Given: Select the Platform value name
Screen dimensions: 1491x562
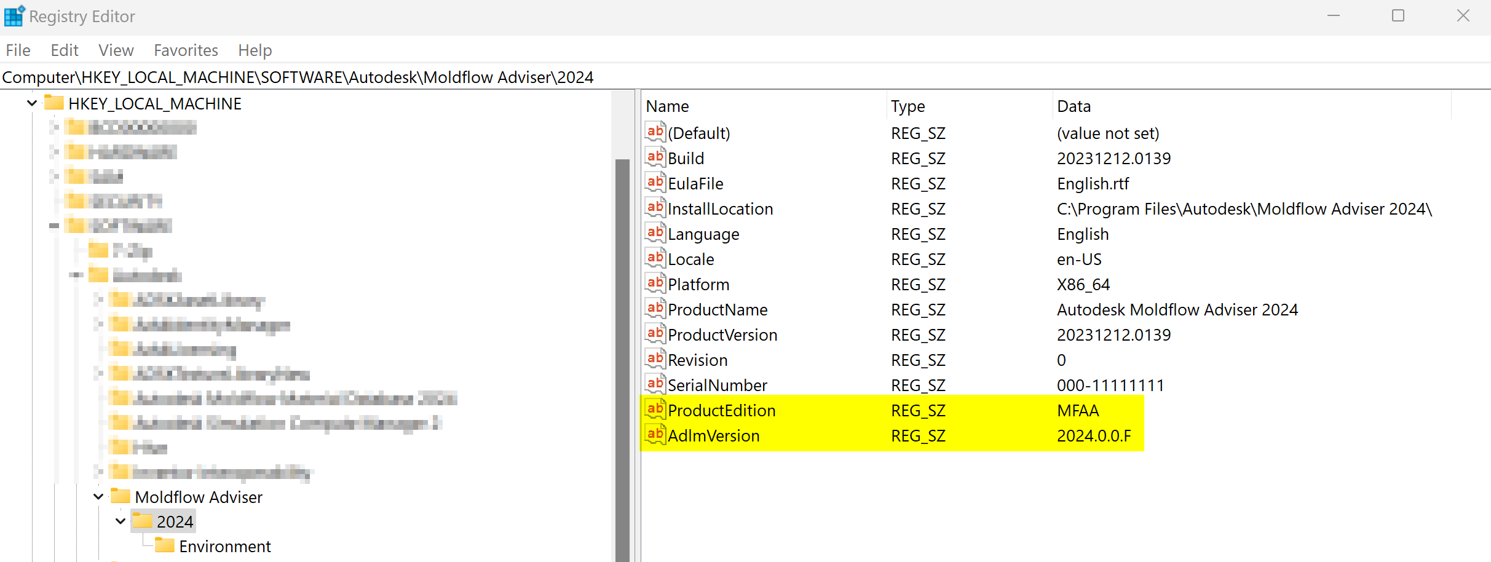Looking at the screenshot, I should click(x=698, y=284).
